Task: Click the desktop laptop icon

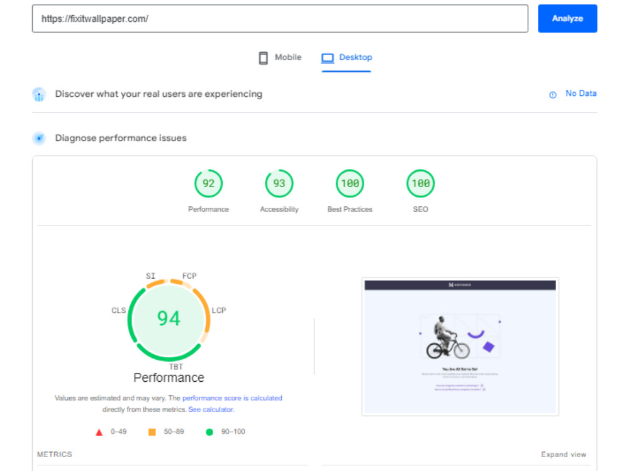Action: (327, 58)
